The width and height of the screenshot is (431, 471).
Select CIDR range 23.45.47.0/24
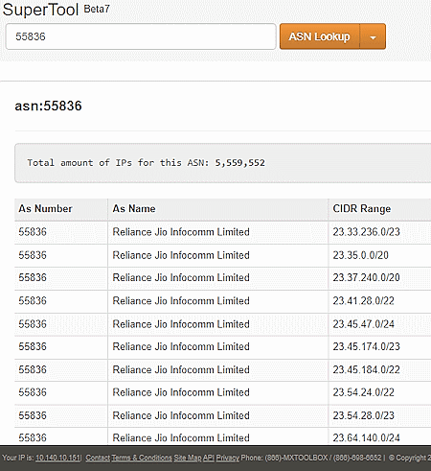click(x=363, y=324)
